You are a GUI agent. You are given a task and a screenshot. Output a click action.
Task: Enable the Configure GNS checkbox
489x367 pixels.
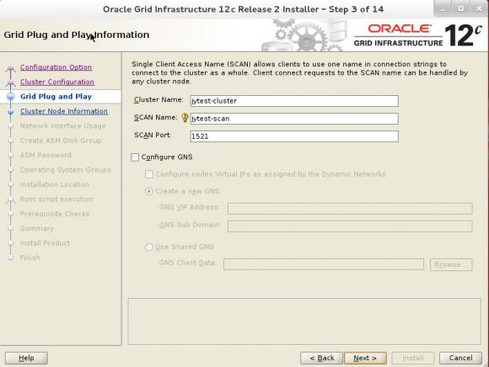click(135, 157)
